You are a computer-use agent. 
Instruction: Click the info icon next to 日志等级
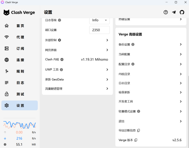59,20
